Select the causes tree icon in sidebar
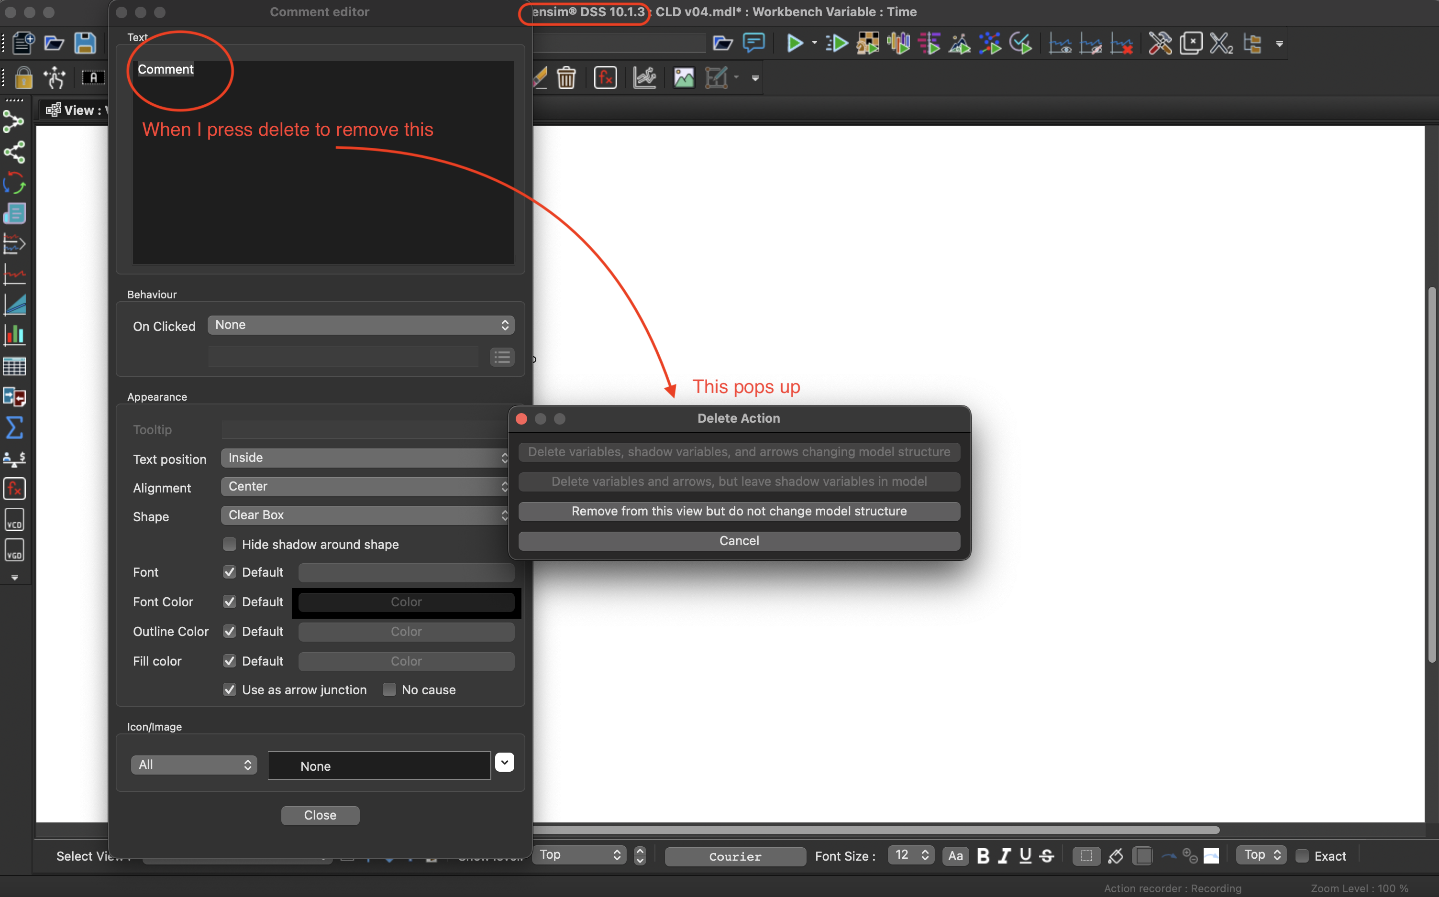 (x=14, y=121)
